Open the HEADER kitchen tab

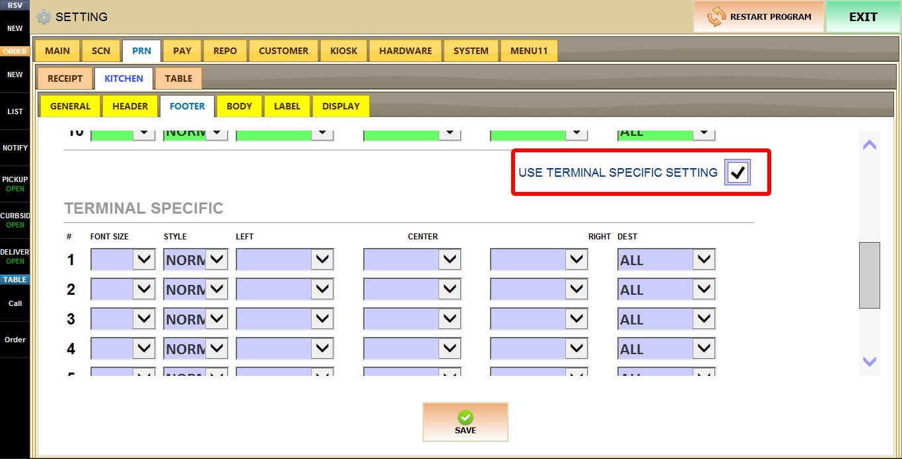(x=130, y=106)
